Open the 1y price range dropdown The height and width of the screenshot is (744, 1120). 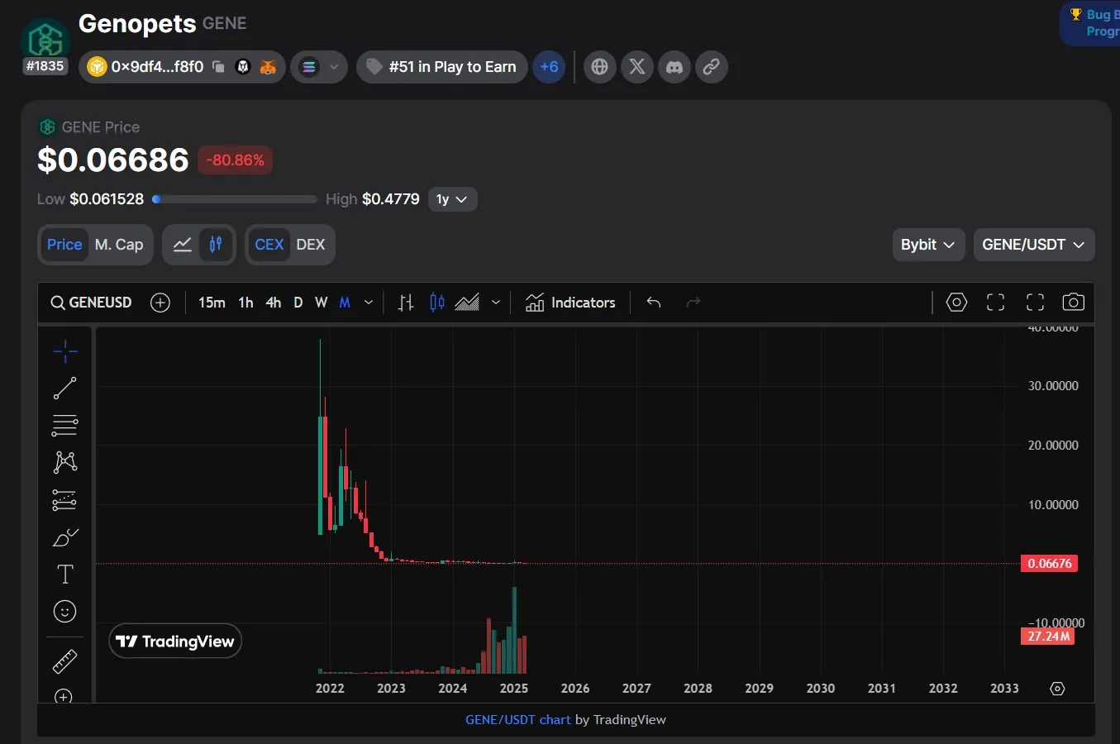tap(452, 199)
